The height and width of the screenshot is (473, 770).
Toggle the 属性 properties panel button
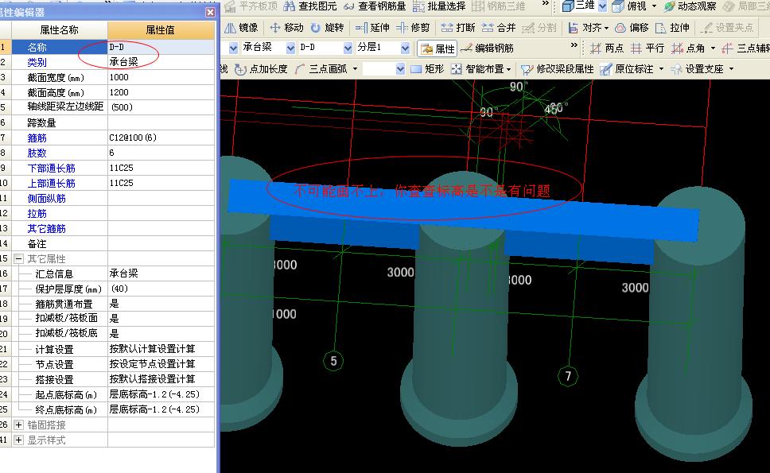point(437,48)
